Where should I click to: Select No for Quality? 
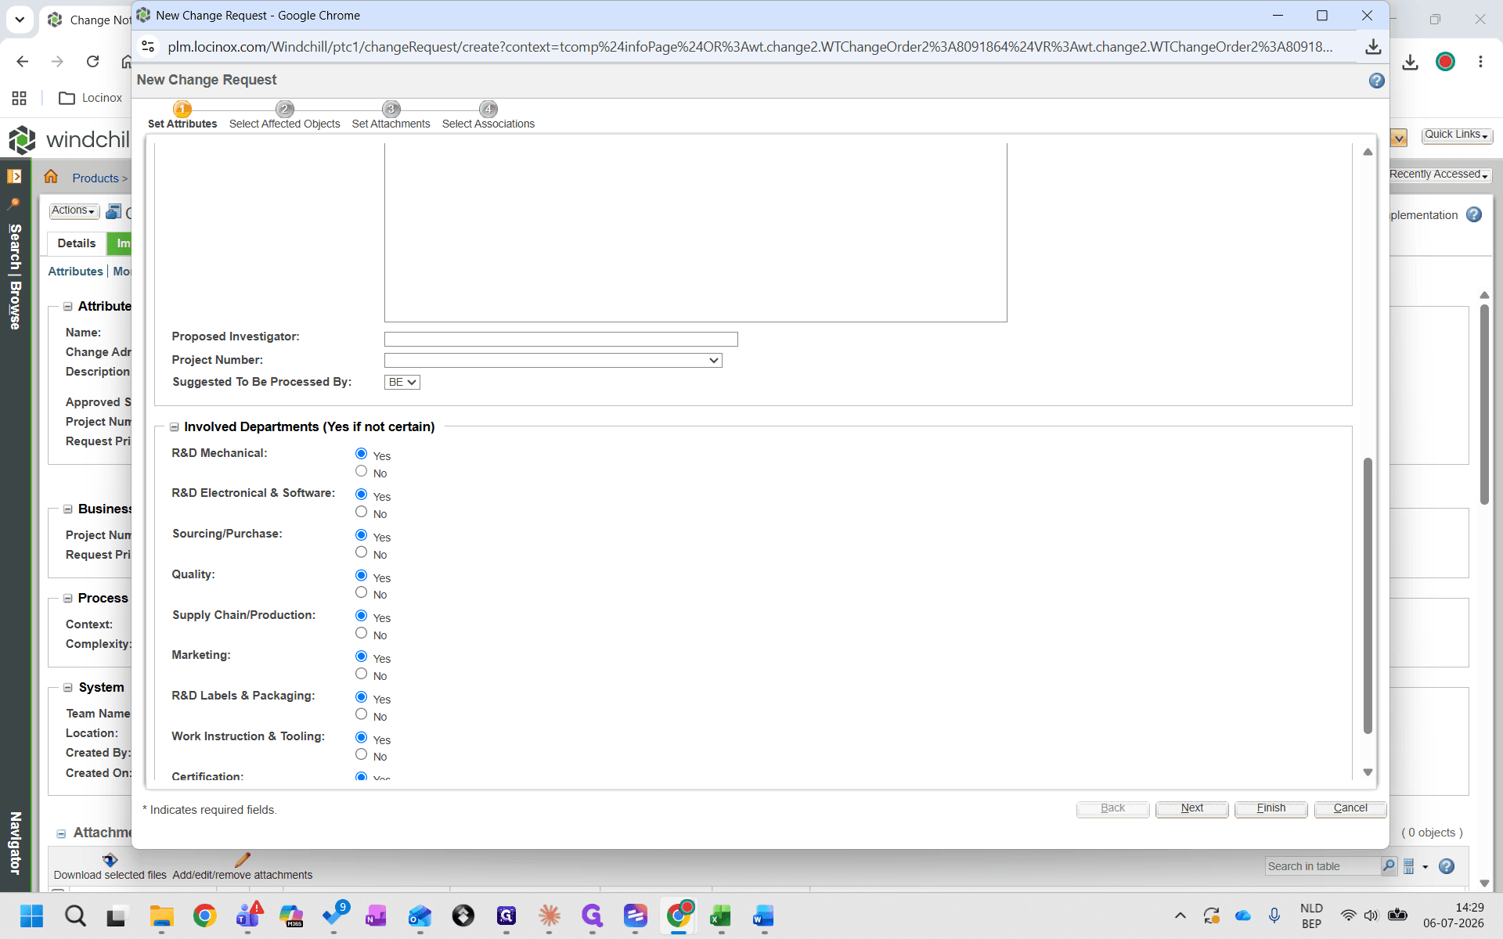click(361, 592)
